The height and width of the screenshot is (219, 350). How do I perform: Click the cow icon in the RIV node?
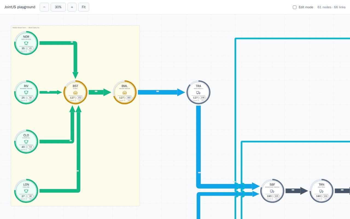pos(26,93)
